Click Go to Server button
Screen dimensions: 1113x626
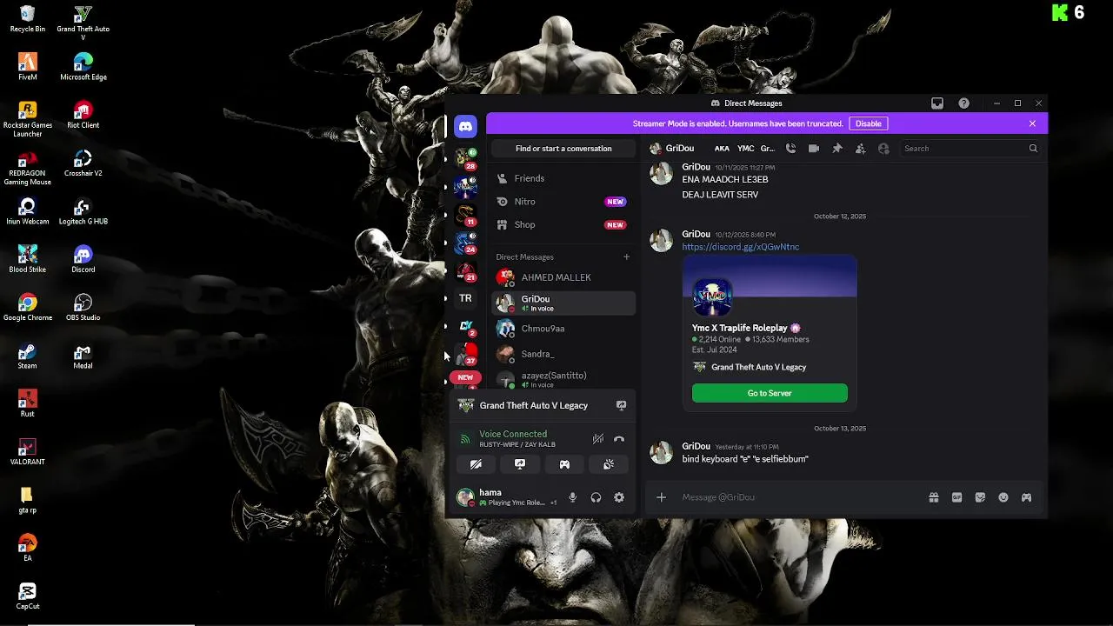pyautogui.click(x=770, y=393)
